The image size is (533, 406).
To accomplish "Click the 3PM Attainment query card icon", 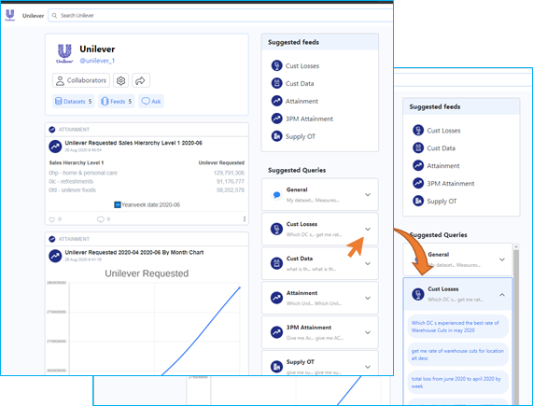I will [x=276, y=332].
